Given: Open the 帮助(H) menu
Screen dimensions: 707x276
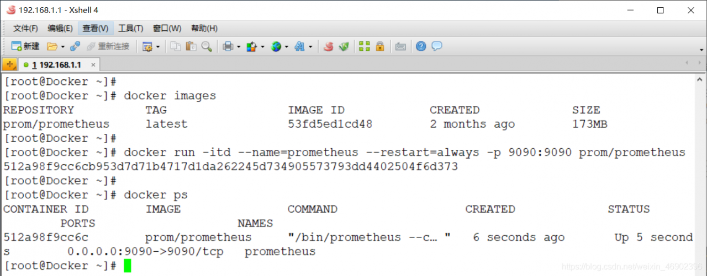Looking at the screenshot, I should point(204,28).
